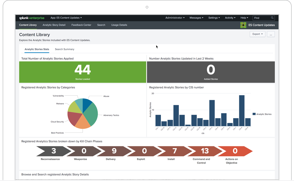Click the Exploit kill chain arrow
The width and height of the screenshot is (294, 181).
[x=144, y=151]
